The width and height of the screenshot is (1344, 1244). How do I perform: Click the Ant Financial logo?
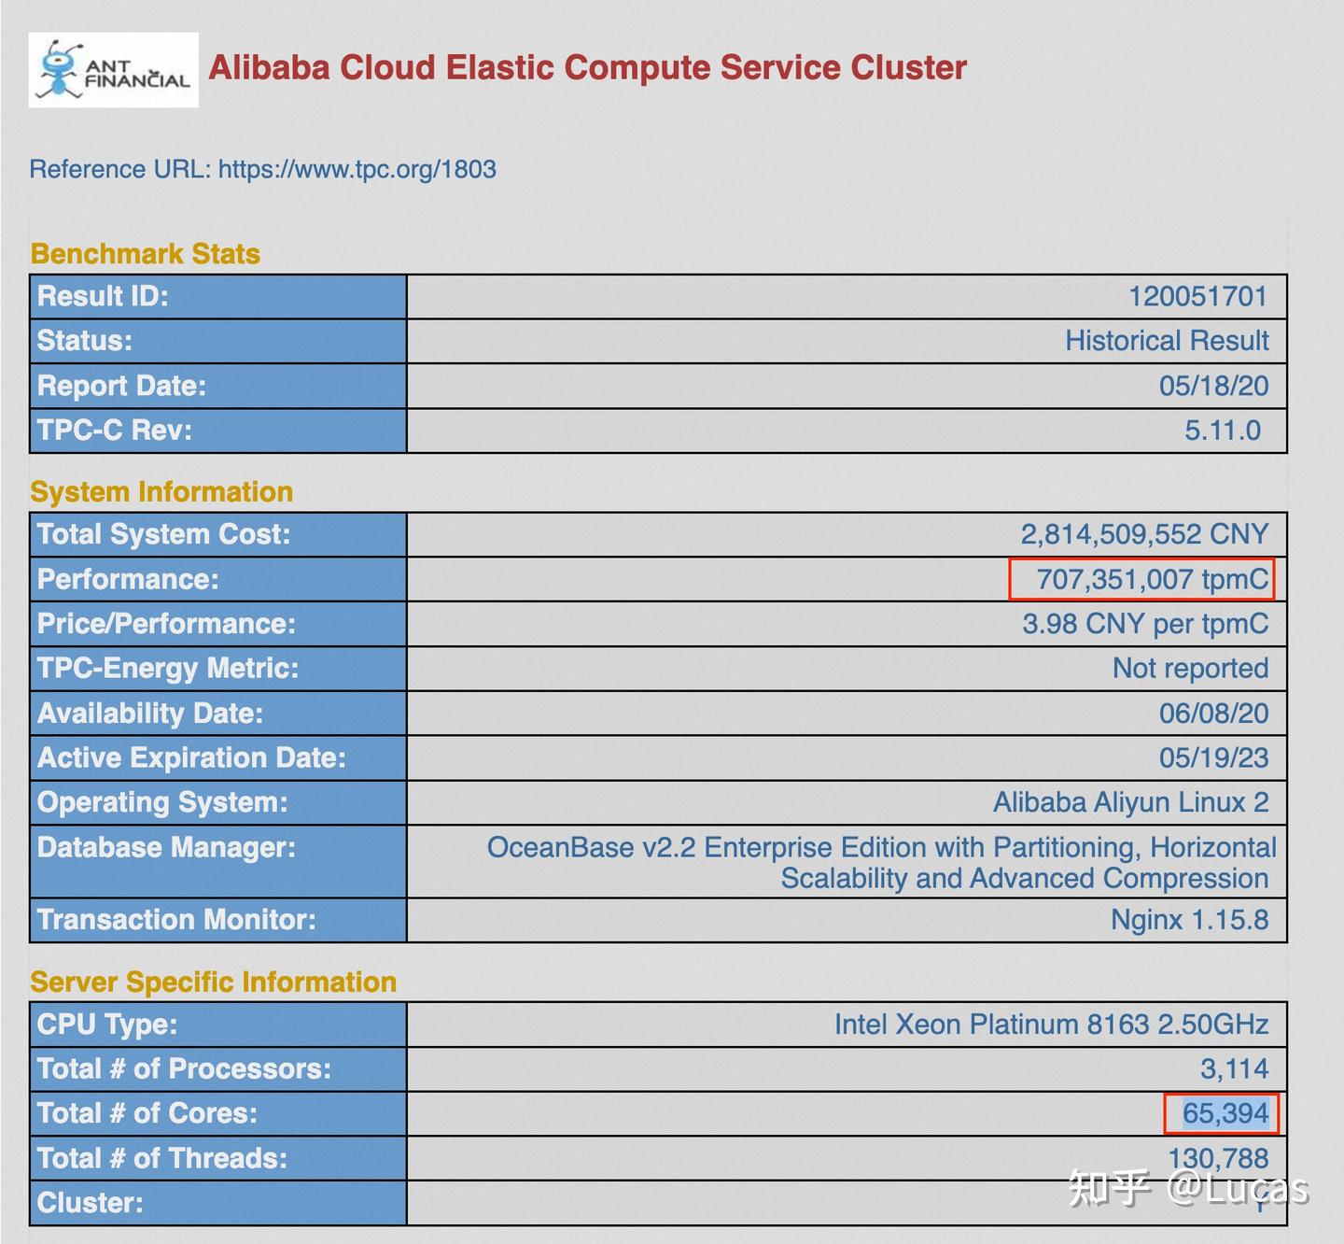[x=113, y=70]
